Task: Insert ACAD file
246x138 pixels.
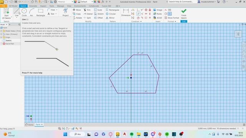Action: point(158,18)
